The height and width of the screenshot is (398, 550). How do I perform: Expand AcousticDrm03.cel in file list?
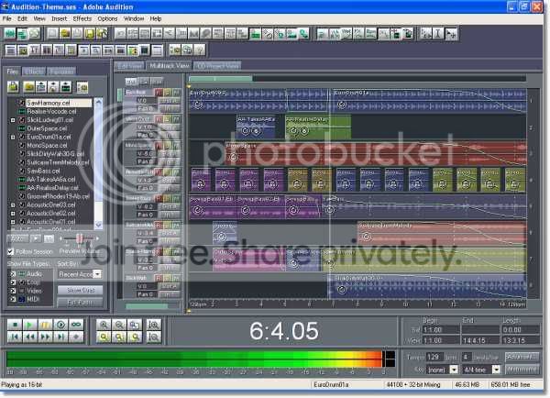point(13,205)
